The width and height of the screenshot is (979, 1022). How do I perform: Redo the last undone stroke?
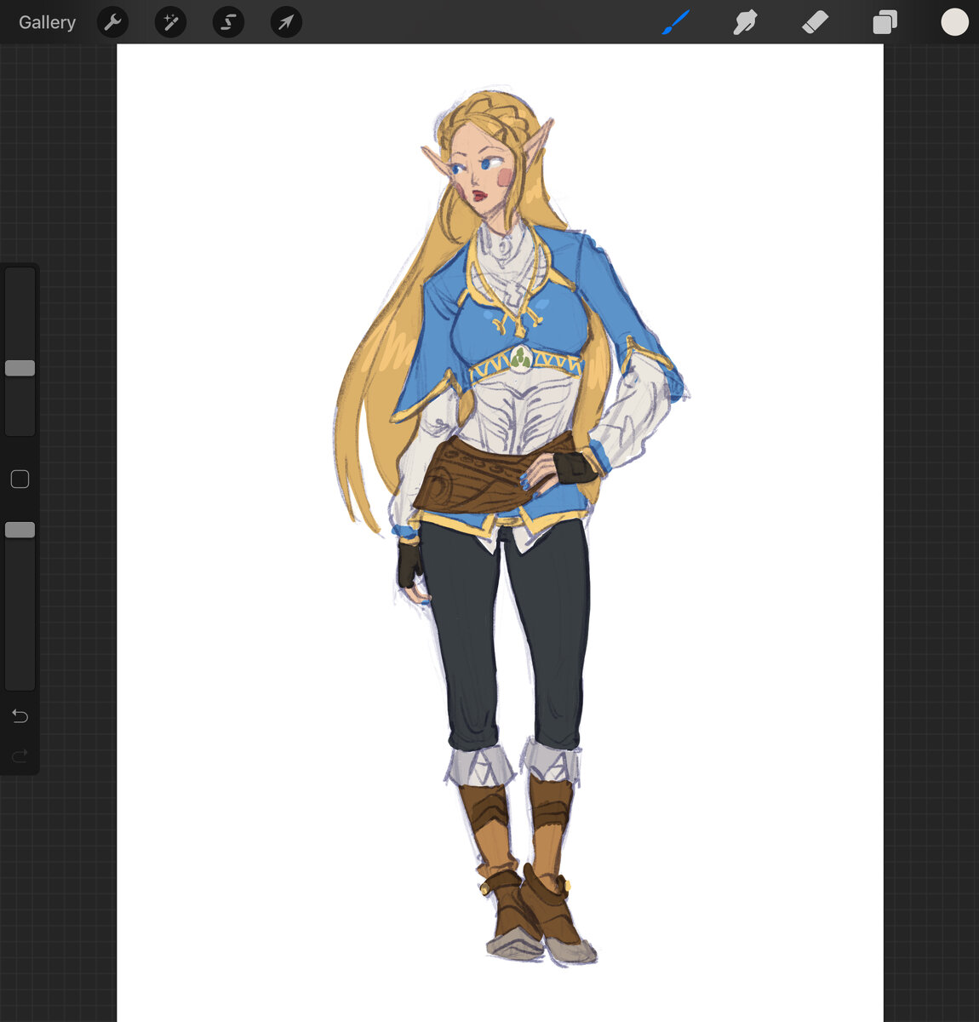click(20, 755)
